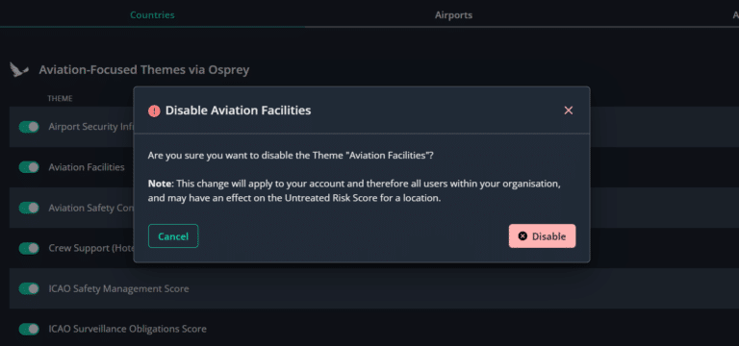Toggle the ICAO Surveillance Obligations Score switch
Viewport: 739px width, 346px height.
29,329
